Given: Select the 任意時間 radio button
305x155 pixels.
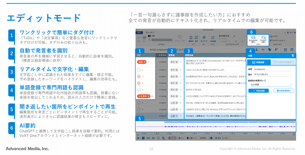Looking at the screenshot, I should point(220,41).
